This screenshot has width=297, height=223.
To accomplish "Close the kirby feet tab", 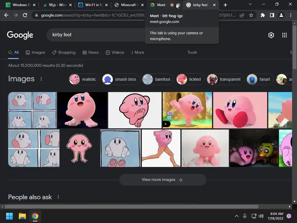I will [214, 5].
